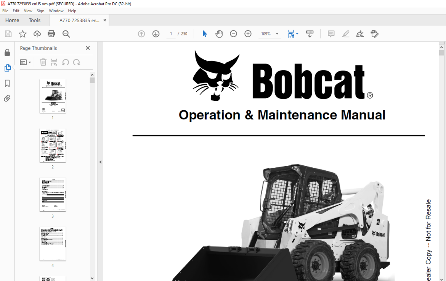446x281 pixels.
Task: Open the Window menu
Action: pyautogui.click(x=56, y=11)
